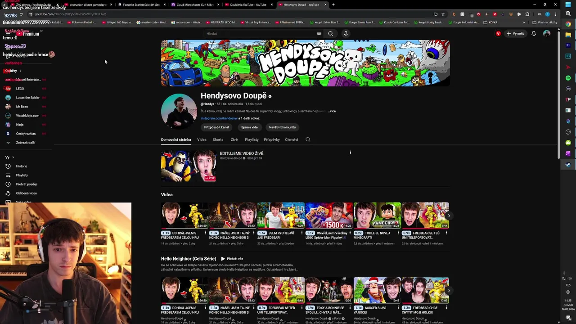Expand channel description with ...více
This screenshot has height=324, width=576.
coord(332,111)
